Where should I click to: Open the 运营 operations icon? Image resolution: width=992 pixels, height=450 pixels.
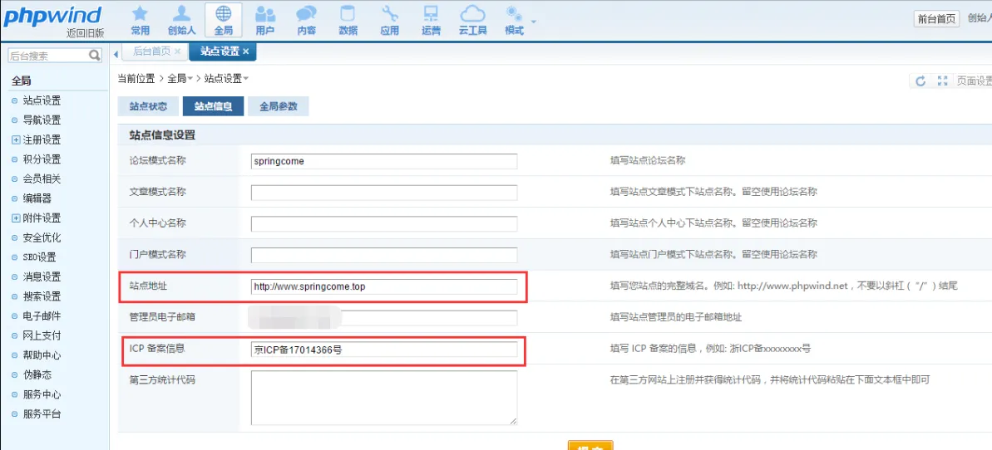click(x=431, y=20)
